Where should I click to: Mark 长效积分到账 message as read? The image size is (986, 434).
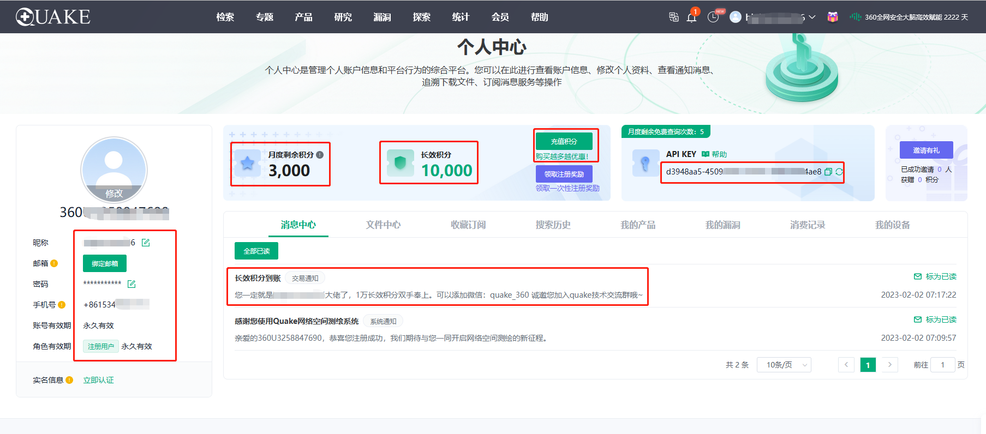click(x=935, y=276)
